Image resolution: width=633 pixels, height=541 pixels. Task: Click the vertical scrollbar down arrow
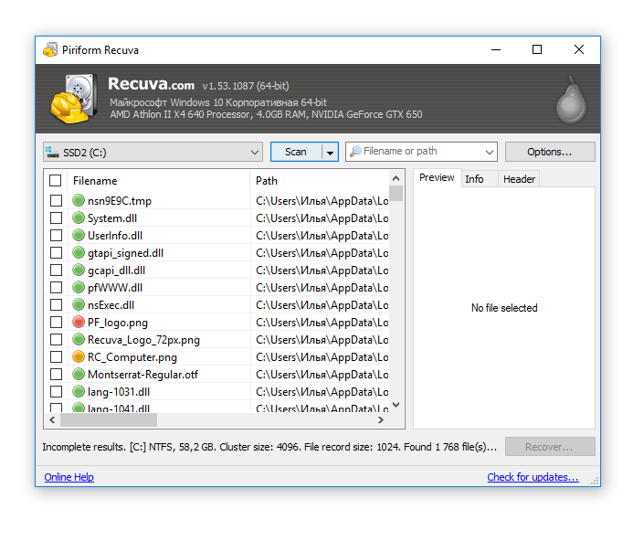click(396, 405)
